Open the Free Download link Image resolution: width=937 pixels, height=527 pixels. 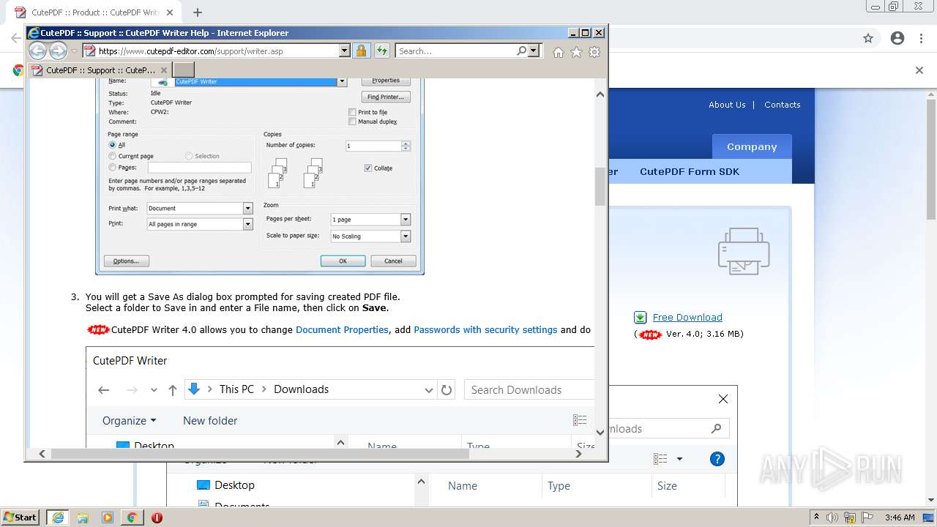687,317
